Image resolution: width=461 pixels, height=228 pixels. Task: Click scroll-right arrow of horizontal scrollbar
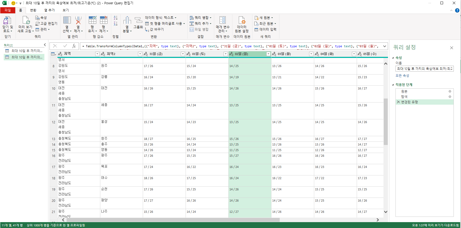(378, 220)
